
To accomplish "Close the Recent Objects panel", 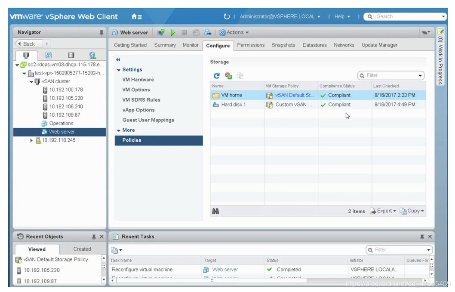I will (101, 237).
